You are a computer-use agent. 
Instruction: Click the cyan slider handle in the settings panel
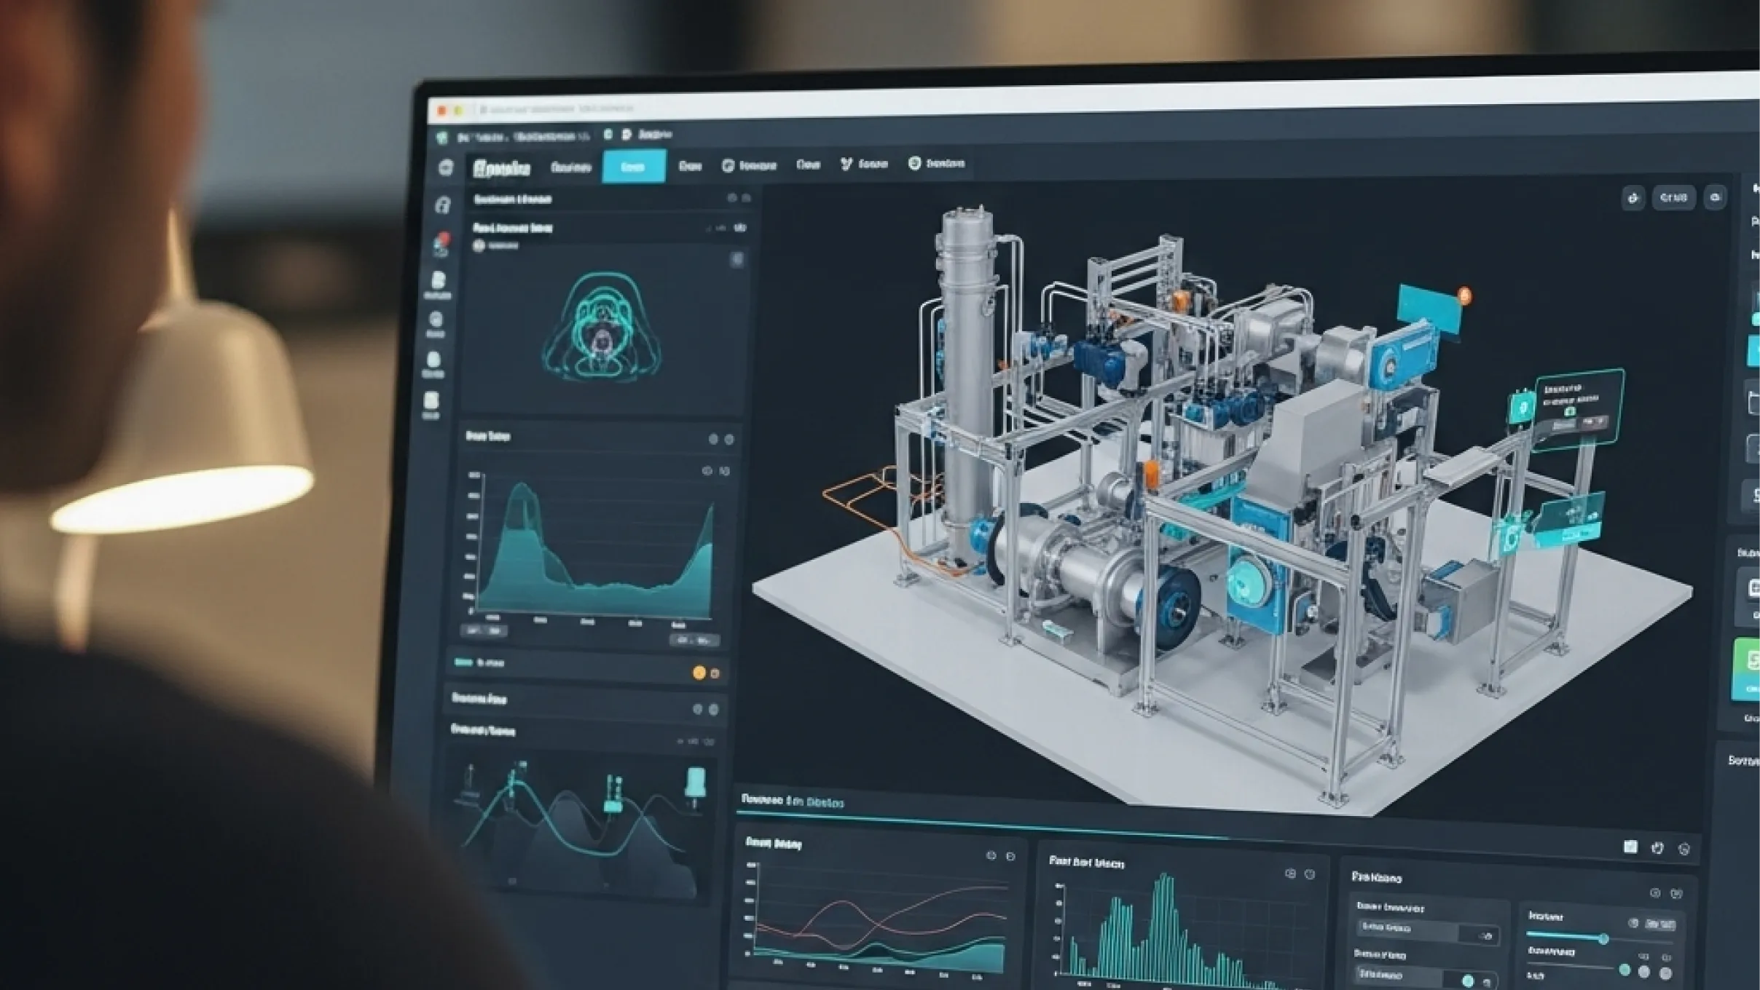(1603, 939)
